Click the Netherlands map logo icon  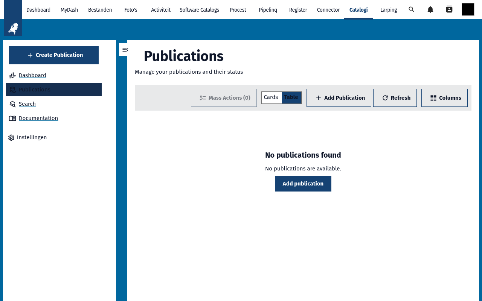click(x=13, y=29)
